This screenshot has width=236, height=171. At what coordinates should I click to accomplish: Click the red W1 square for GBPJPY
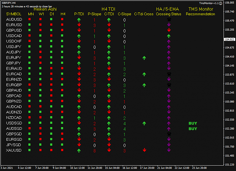click(40, 63)
